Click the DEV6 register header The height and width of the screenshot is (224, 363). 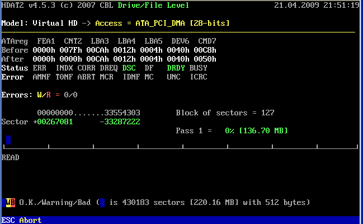(x=180, y=41)
